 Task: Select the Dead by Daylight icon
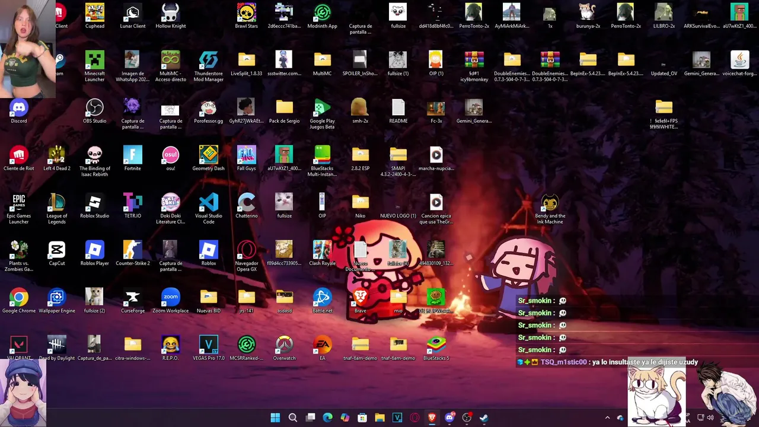point(57,348)
